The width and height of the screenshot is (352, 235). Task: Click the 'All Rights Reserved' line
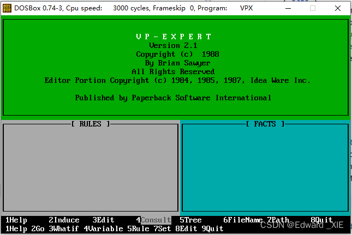tap(173, 72)
